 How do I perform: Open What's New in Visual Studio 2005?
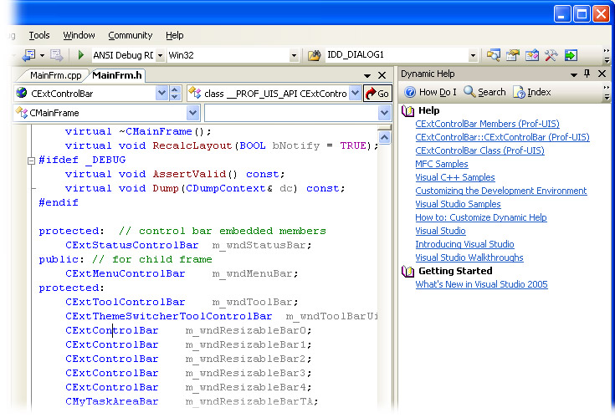coord(482,284)
